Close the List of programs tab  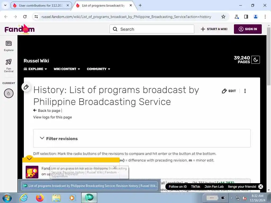click(131, 5)
